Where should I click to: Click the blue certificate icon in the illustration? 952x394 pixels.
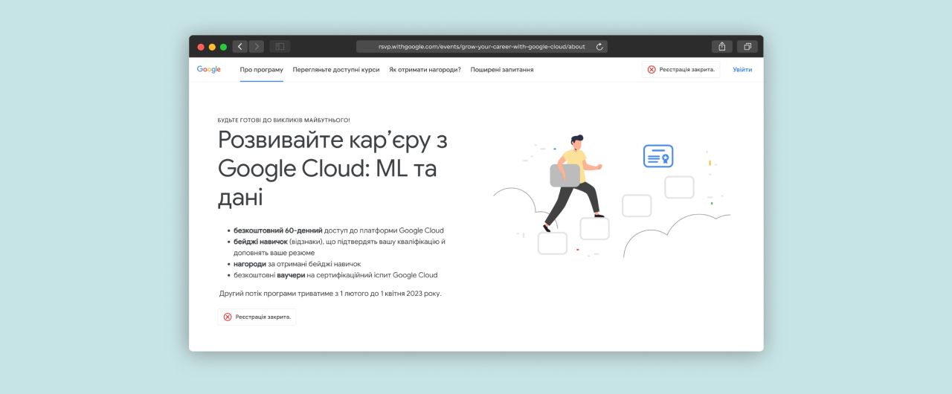click(657, 156)
